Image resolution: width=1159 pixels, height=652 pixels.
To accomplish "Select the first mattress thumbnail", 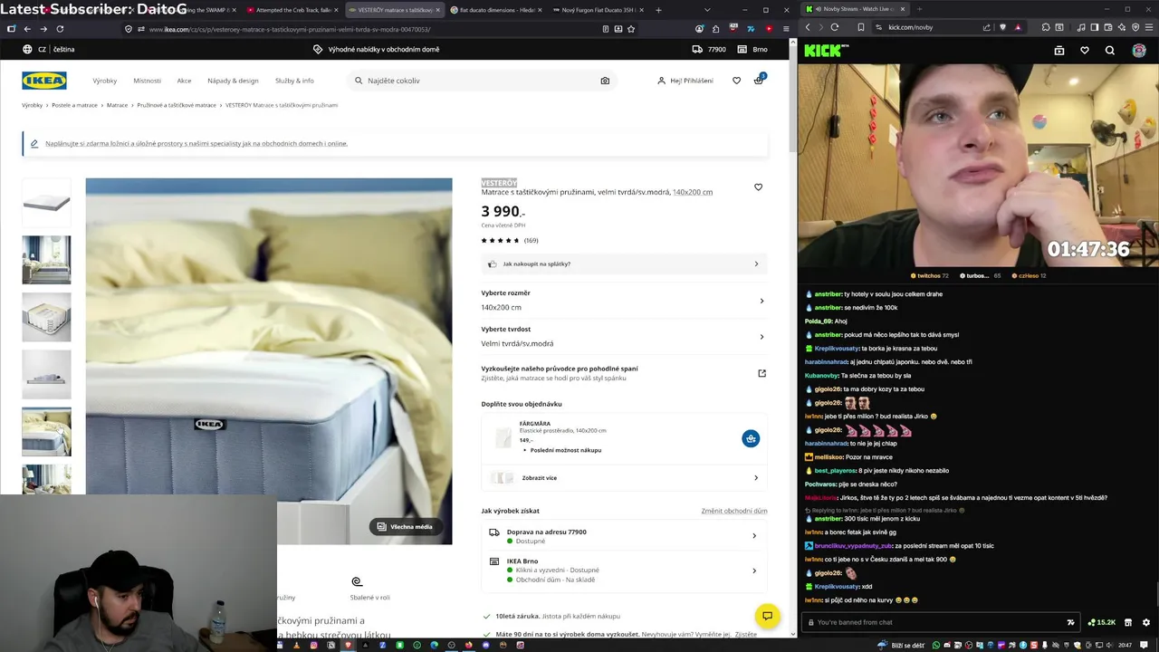I will [x=46, y=203].
